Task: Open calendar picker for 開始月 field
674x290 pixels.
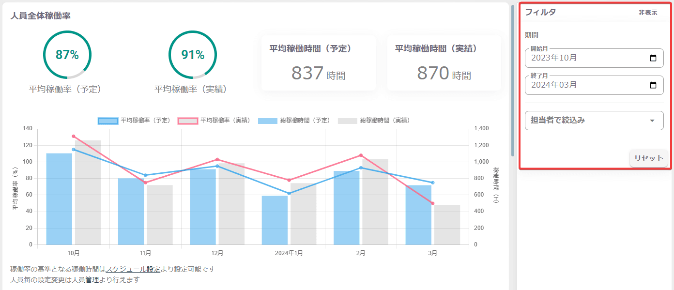Action: (x=653, y=58)
